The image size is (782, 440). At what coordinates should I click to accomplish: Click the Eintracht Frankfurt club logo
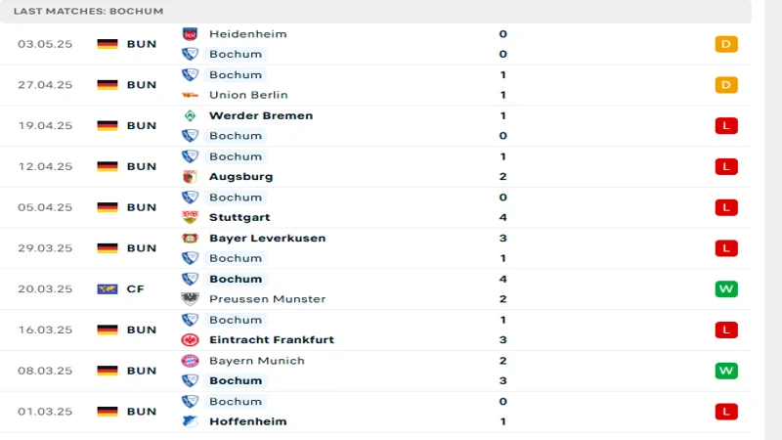[x=190, y=340]
